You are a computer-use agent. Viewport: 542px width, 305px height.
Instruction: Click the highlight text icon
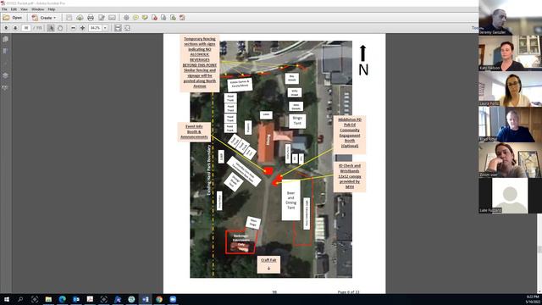tap(145, 18)
